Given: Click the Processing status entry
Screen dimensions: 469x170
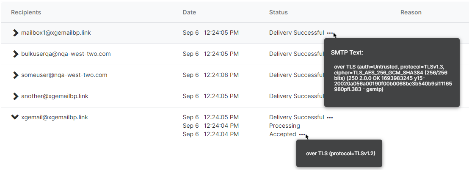Looking at the screenshot, I should 284,126.
